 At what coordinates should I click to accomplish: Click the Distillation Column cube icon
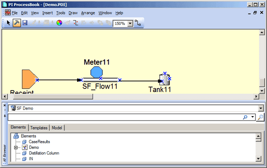[24, 153]
